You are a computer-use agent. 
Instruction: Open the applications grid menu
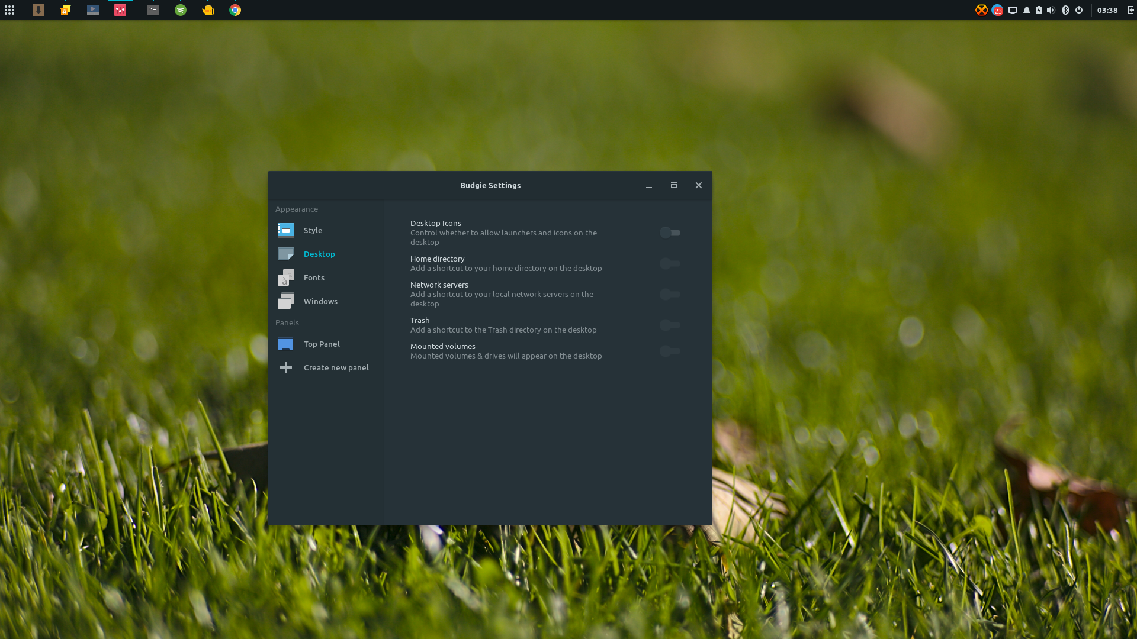click(9, 10)
